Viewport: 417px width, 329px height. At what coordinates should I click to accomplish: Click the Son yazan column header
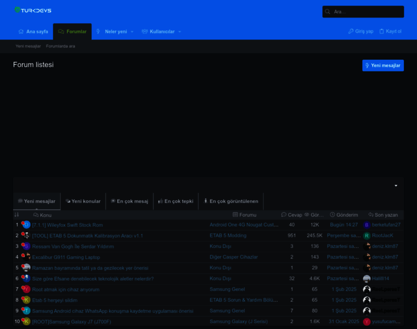click(383, 215)
